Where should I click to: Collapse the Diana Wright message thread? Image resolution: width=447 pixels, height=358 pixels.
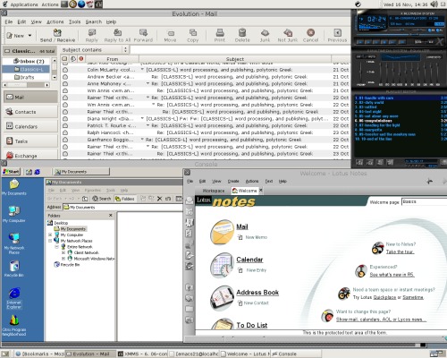142,118
